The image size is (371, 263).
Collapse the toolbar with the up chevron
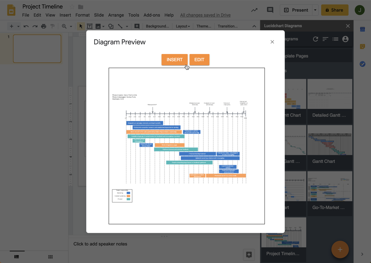[254, 26]
